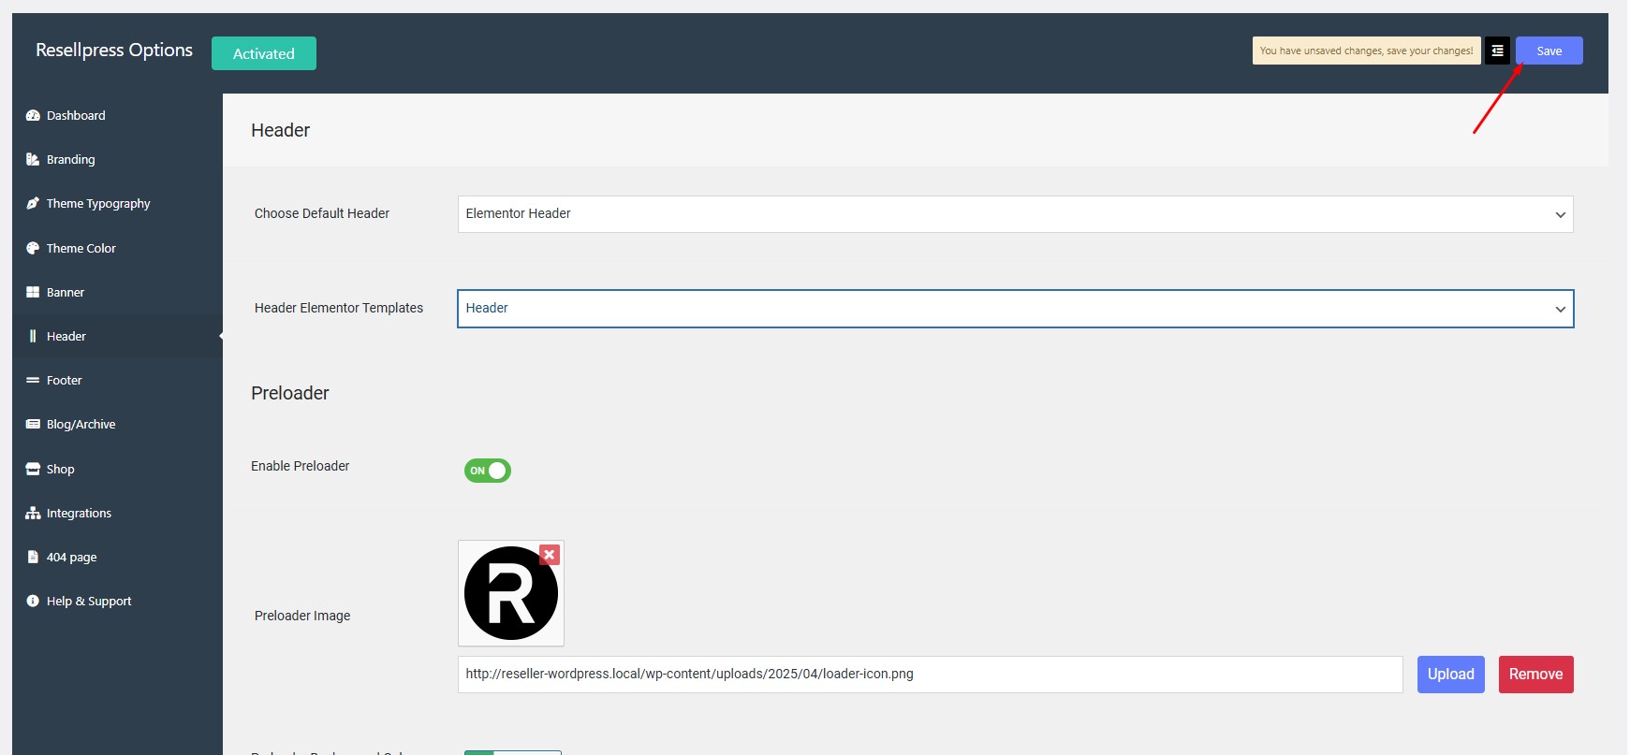Click the red Remove button
The image size is (1630, 755).
tap(1535, 675)
